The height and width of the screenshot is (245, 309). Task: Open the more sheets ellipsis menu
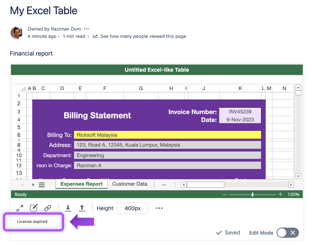(164, 184)
